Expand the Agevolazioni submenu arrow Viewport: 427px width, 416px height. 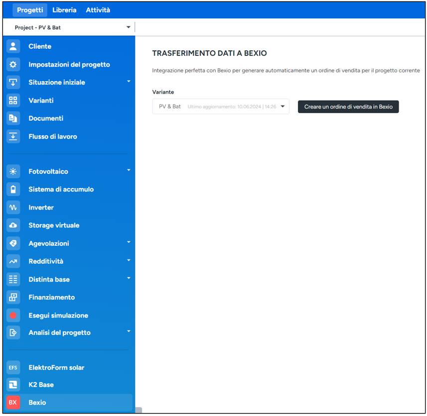(129, 242)
